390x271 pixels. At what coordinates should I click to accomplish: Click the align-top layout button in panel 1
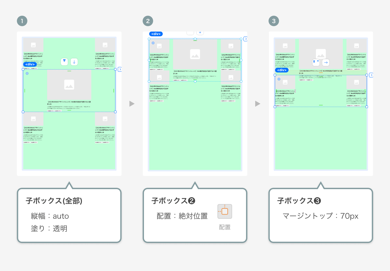click(x=64, y=62)
